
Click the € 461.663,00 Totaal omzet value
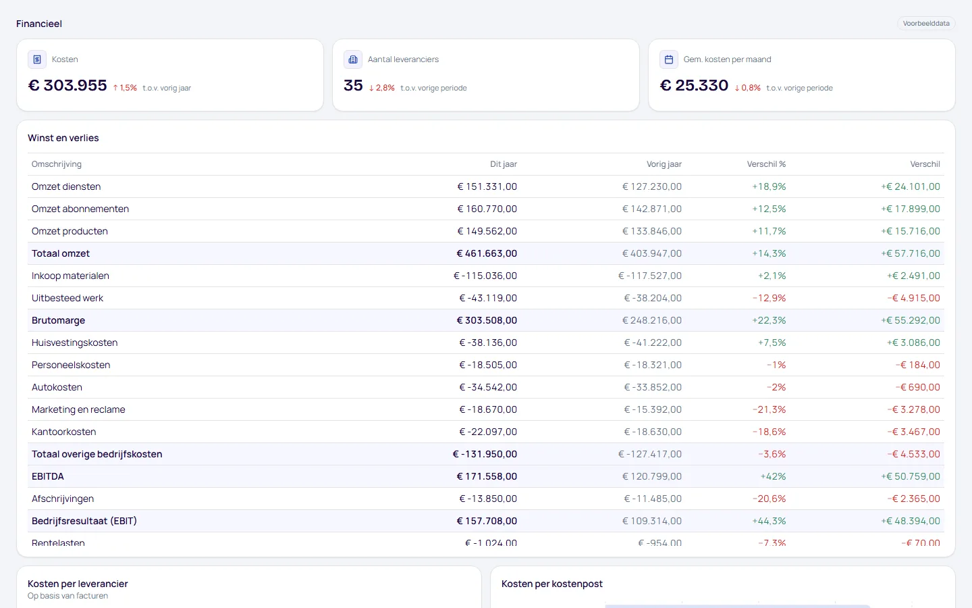pyautogui.click(x=487, y=253)
